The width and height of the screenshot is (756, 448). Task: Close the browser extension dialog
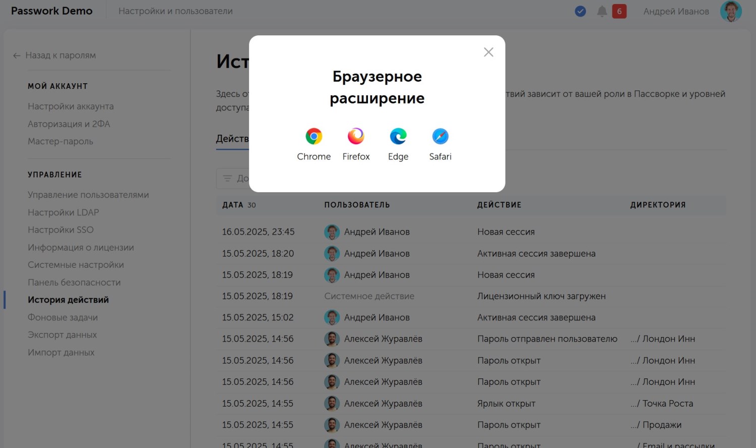[488, 52]
